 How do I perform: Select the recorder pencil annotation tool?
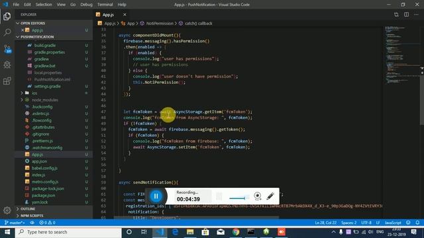270,196
